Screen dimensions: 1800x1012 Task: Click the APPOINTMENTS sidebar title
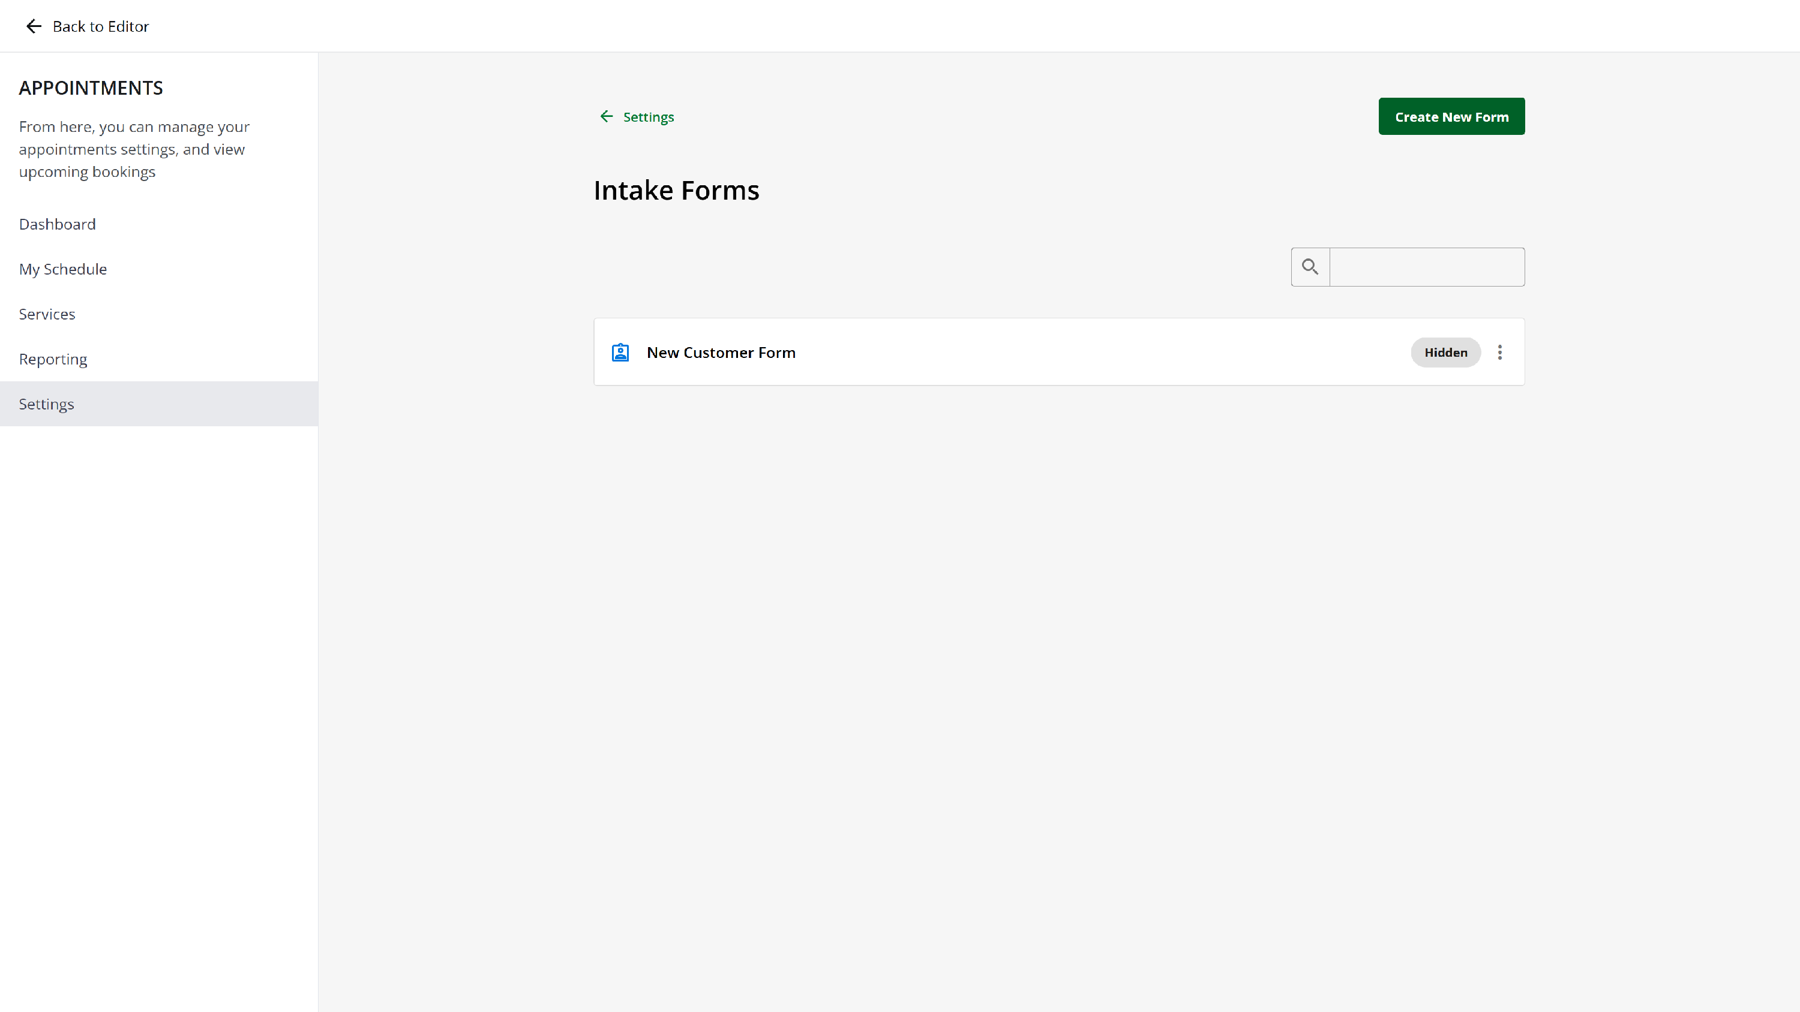coord(91,88)
